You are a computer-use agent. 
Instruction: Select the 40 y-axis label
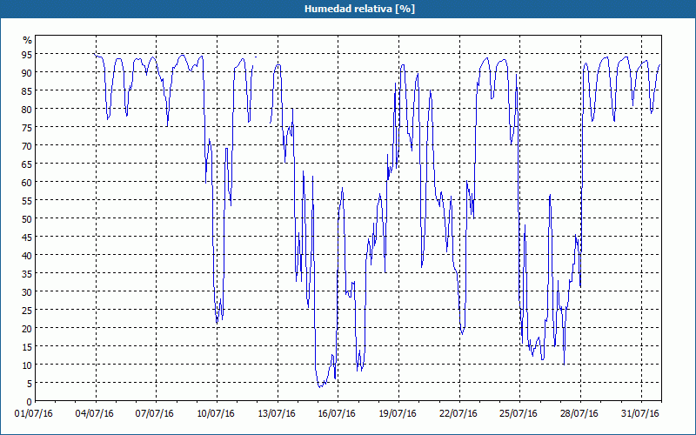[27, 255]
